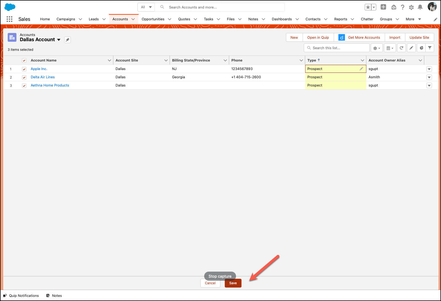The height and width of the screenshot is (301, 441).
Task: Open the Trailhead guidance icon
Action: [394, 7]
